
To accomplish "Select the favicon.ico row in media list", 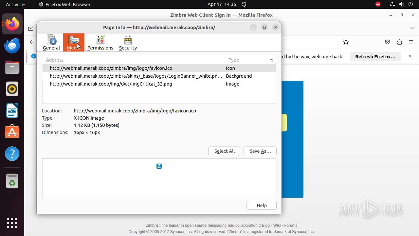I will (x=159, y=68).
